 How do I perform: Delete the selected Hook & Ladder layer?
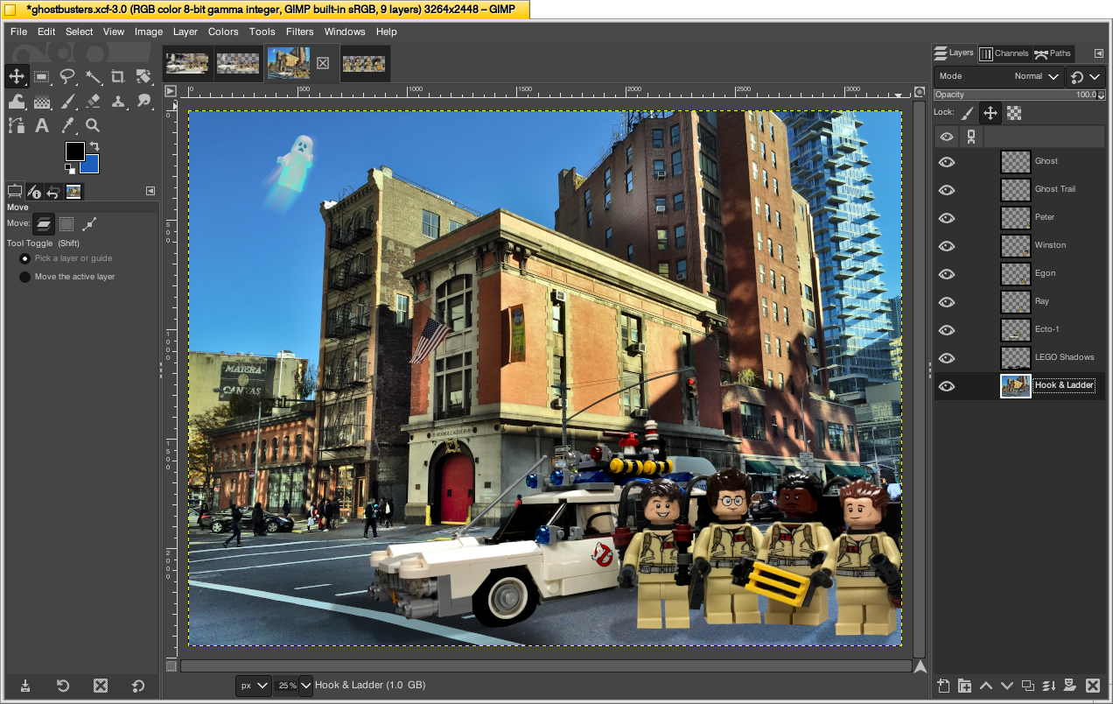1091,686
